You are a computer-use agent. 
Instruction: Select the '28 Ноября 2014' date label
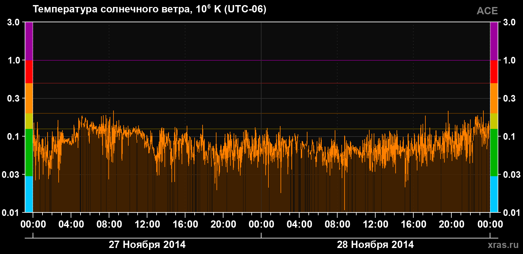coord(375,245)
